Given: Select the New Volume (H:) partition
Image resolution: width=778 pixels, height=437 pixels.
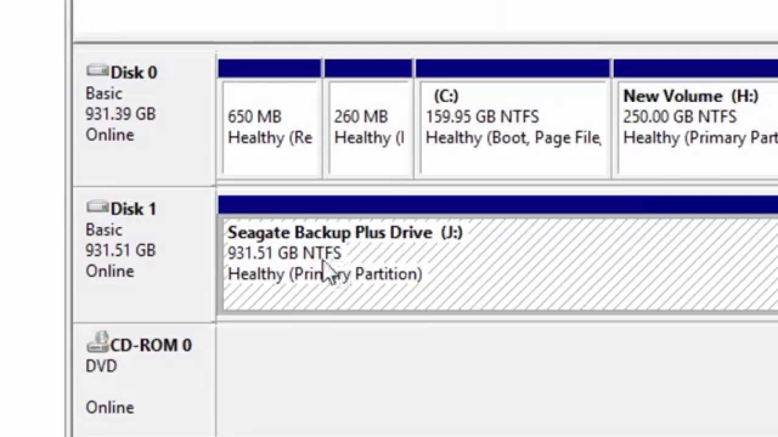Looking at the screenshot, I should tap(697, 127).
